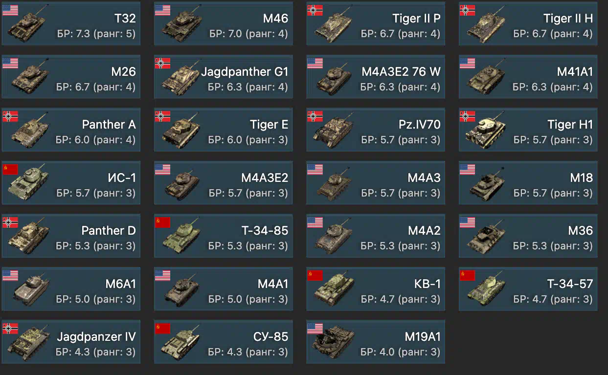Click the Soviet flag on ИС-1

10,169
